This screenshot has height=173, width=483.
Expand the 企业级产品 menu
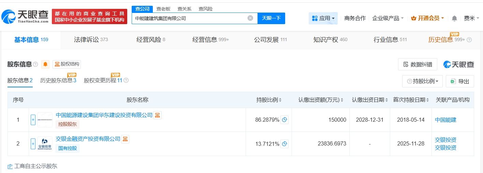pos(388,18)
